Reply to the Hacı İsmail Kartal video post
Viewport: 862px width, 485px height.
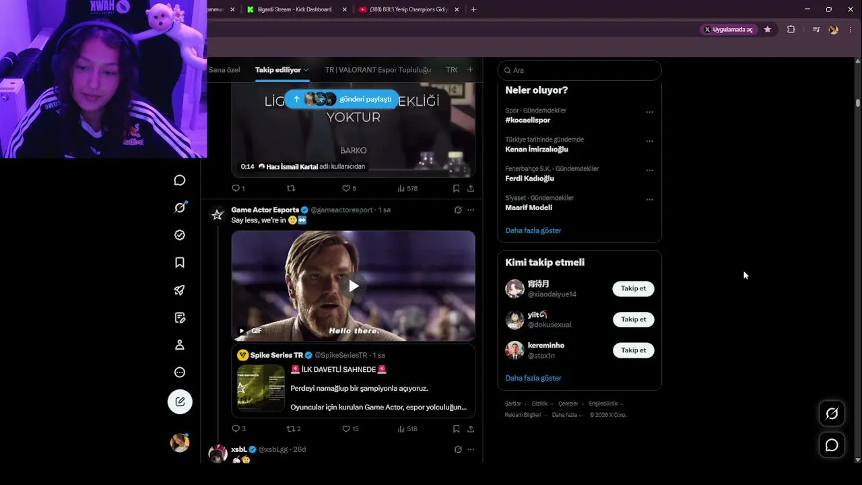(238, 189)
